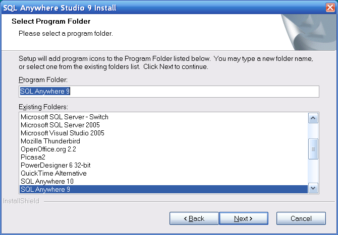Select OpenOffice.org 2.2 folder entry

point(49,149)
